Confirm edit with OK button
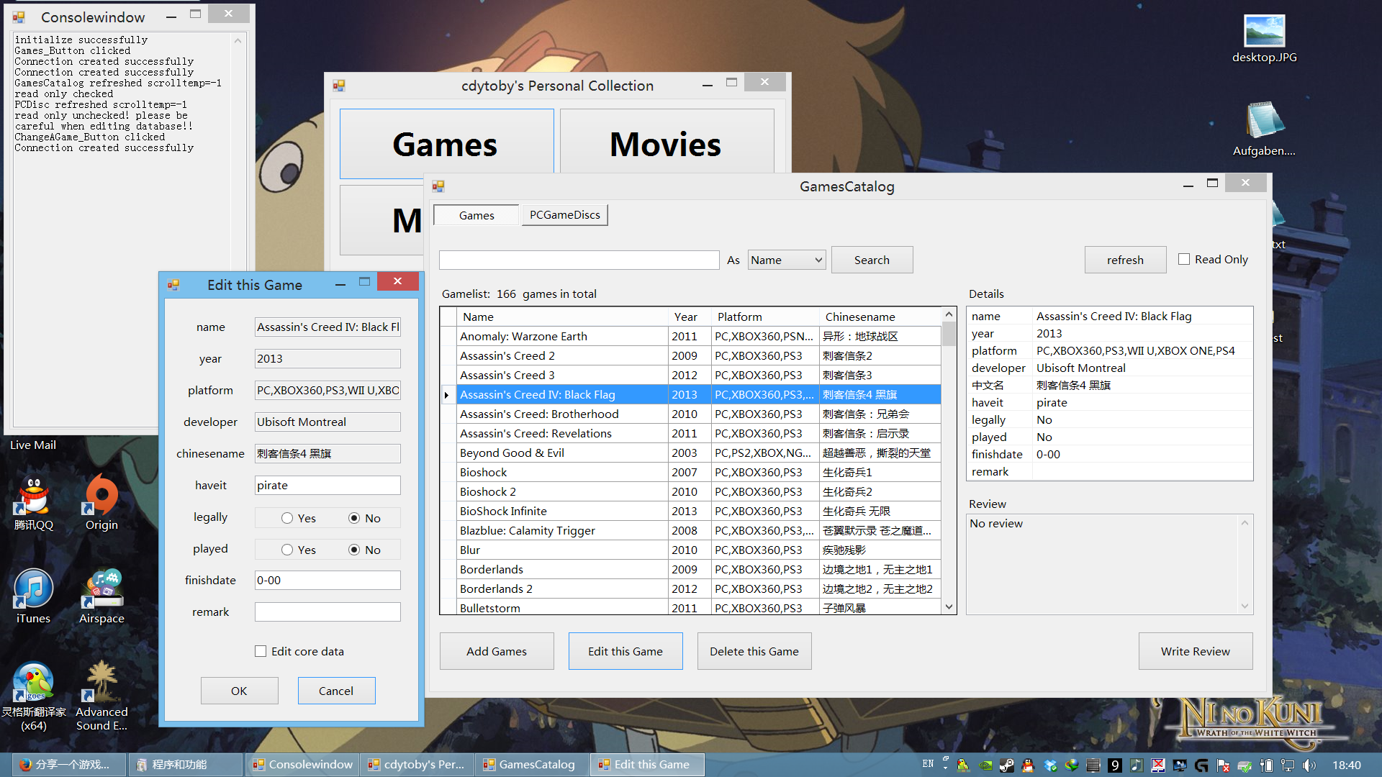 tap(239, 691)
